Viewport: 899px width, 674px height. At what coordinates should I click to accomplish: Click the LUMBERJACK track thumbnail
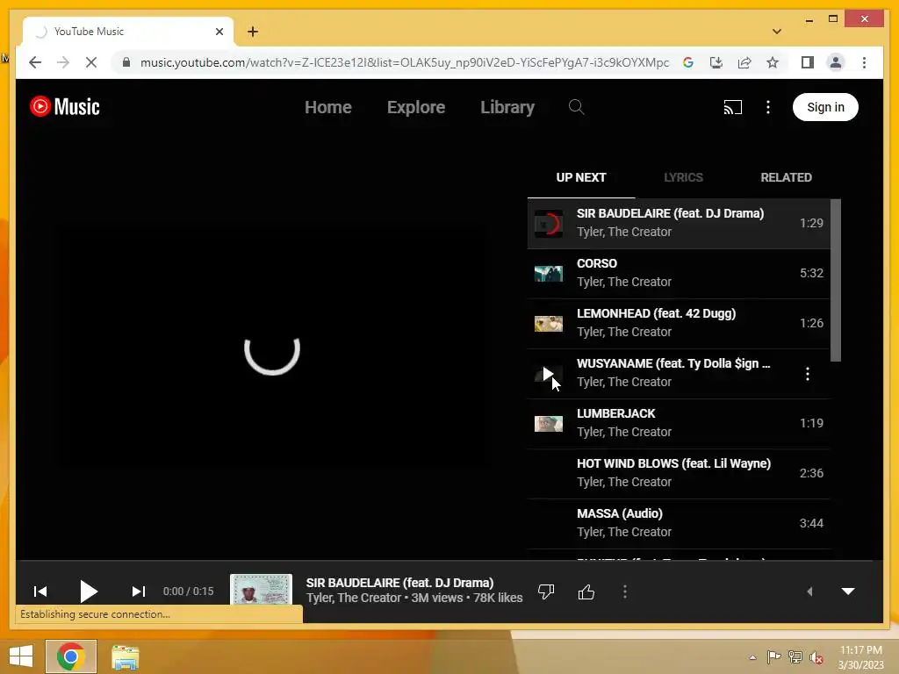pos(548,424)
